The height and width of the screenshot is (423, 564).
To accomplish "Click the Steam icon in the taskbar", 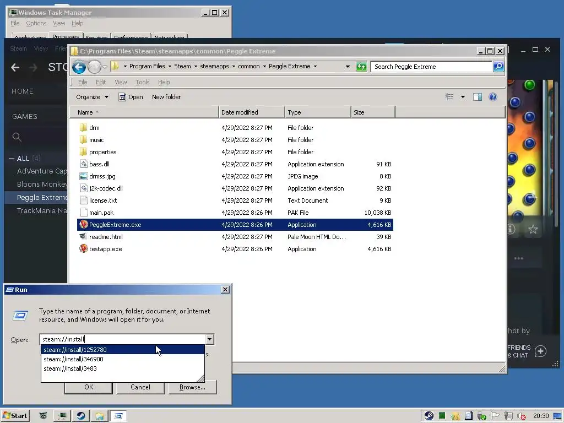I will [81, 416].
